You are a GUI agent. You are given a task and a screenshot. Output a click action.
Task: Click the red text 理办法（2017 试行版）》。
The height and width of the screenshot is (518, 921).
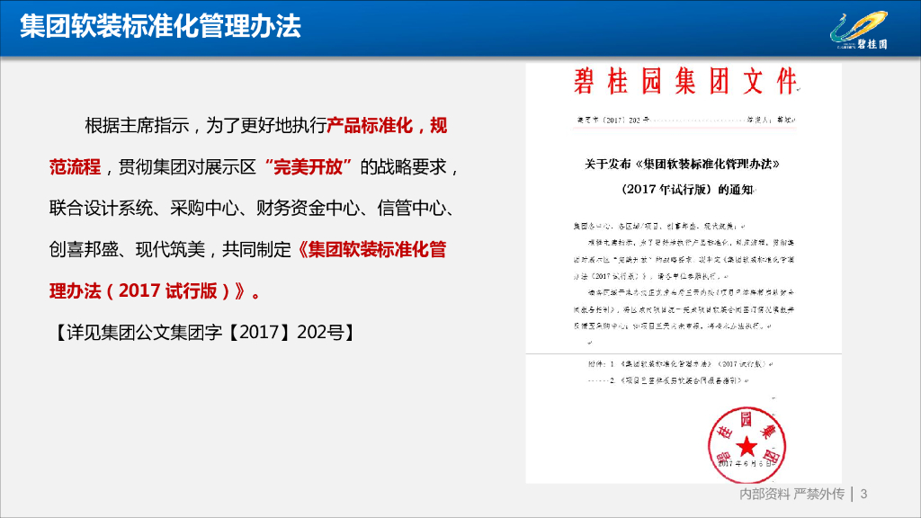pos(155,290)
